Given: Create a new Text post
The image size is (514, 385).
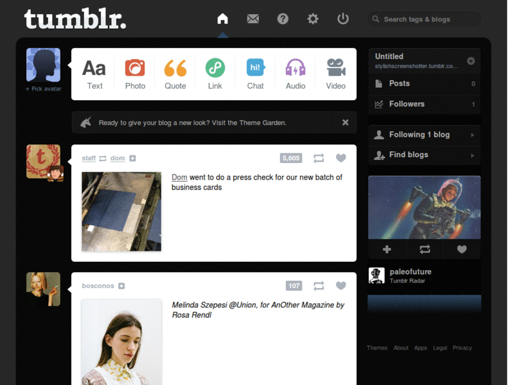Looking at the screenshot, I should (94, 74).
